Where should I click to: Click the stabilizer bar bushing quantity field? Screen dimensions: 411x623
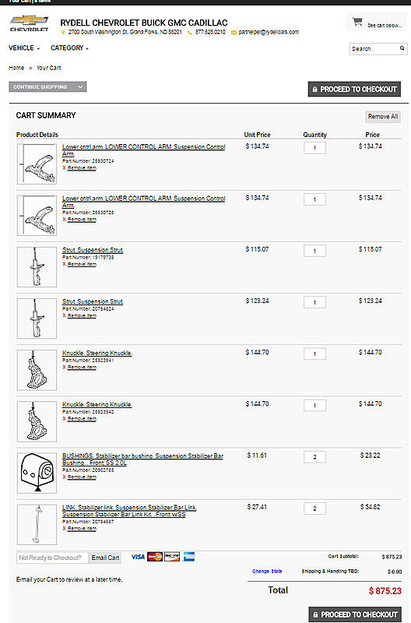(x=315, y=457)
